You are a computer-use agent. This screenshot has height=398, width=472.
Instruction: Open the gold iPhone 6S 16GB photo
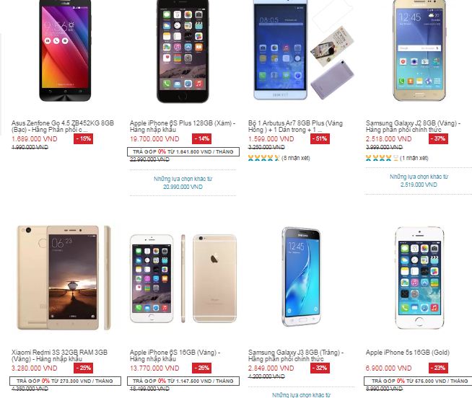(183, 278)
